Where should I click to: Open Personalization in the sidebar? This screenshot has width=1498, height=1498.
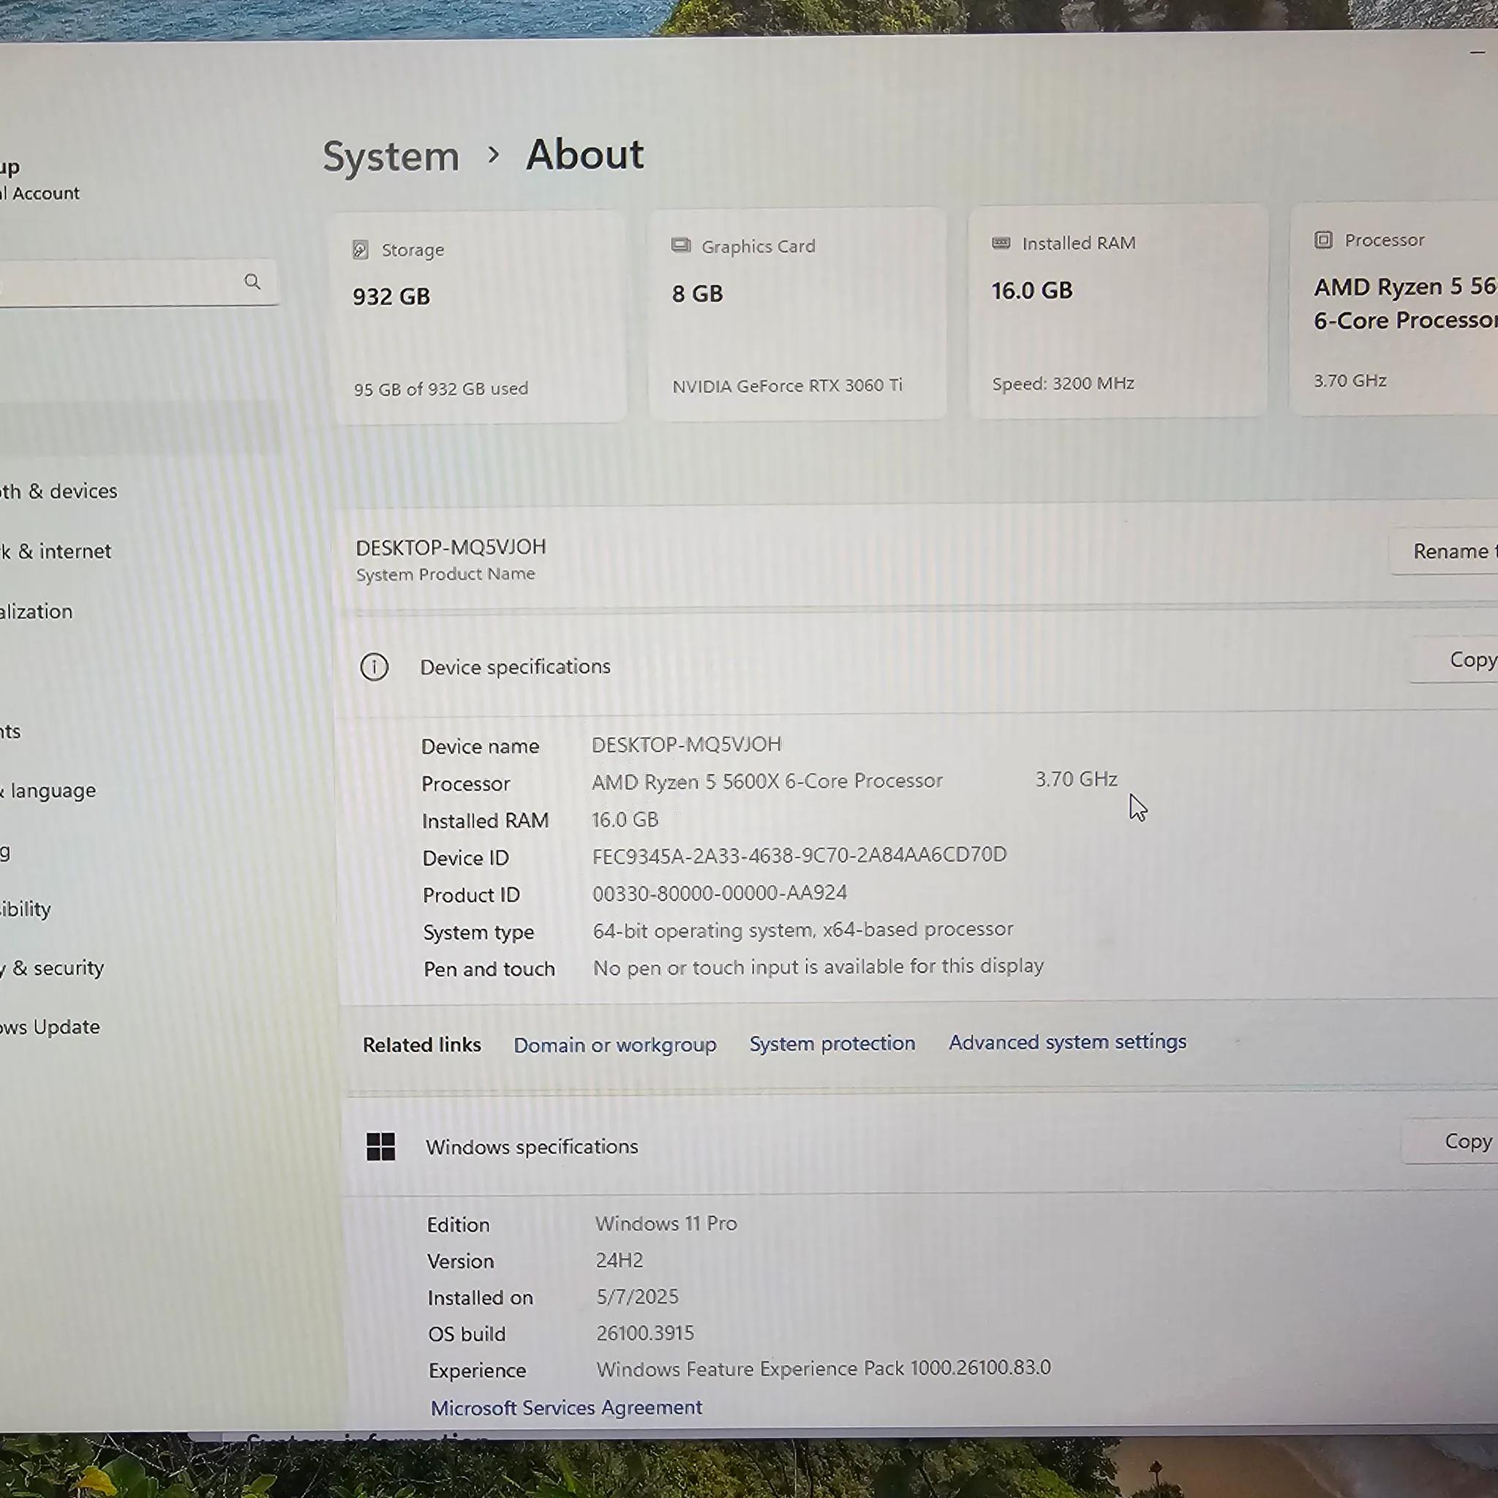37,611
